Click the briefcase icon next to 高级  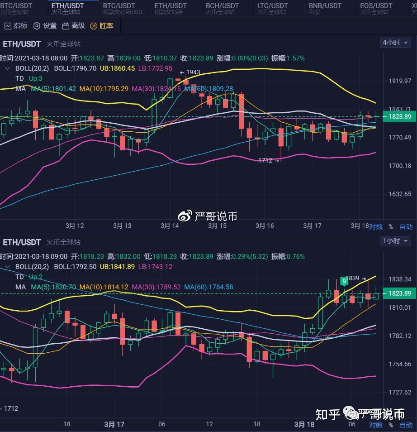(67, 26)
